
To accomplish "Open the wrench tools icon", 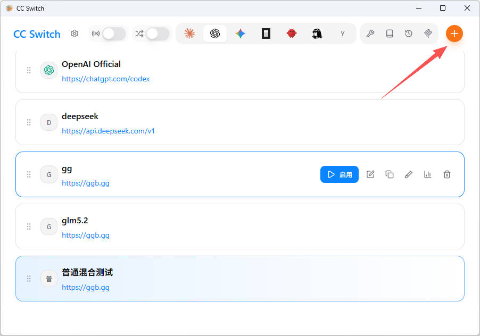I will point(370,33).
